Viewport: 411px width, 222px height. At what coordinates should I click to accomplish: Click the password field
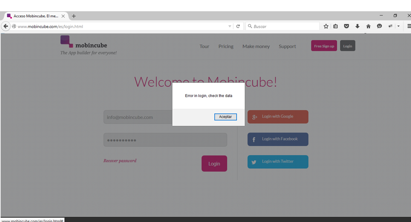(x=165, y=140)
